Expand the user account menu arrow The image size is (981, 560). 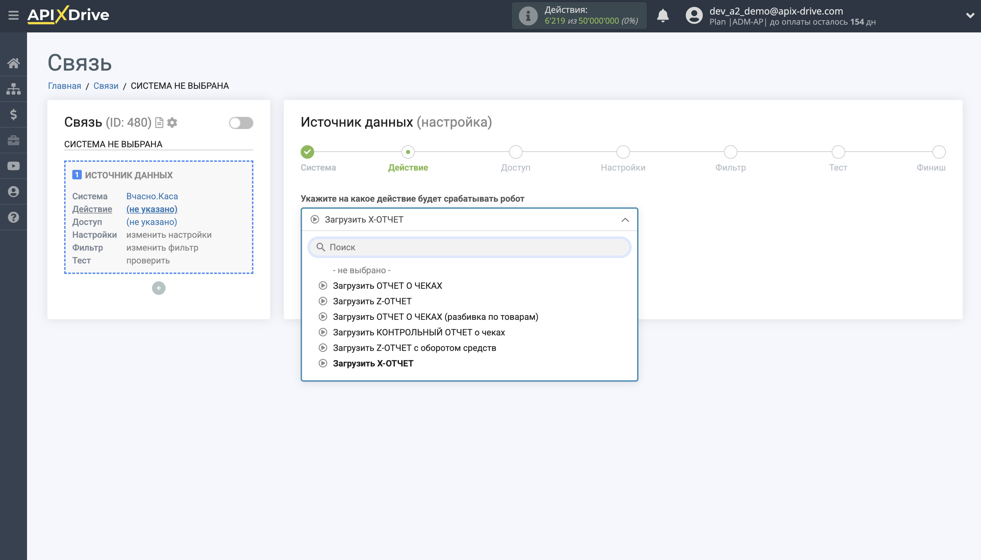pyautogui.click(x=970, y=16)
